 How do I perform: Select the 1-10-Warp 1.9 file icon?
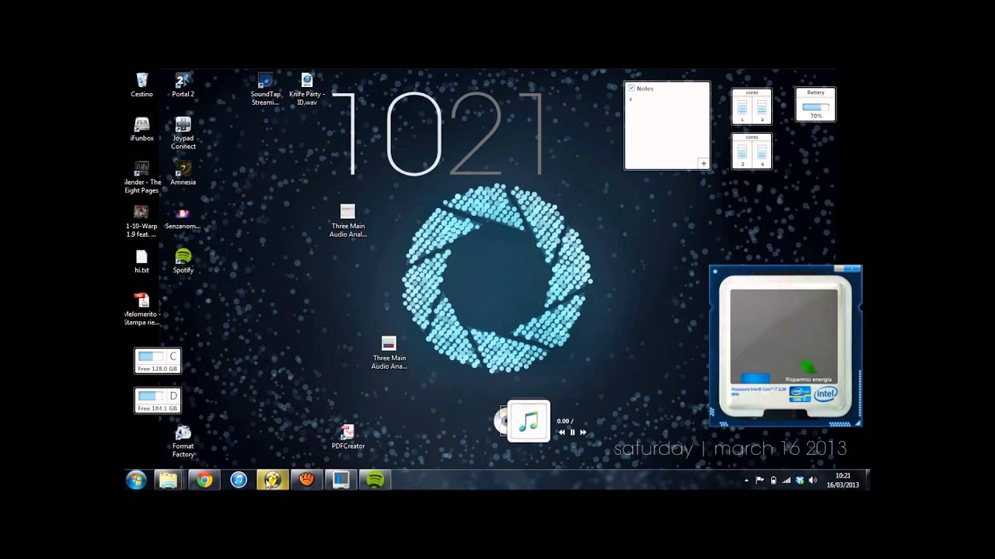141,221
